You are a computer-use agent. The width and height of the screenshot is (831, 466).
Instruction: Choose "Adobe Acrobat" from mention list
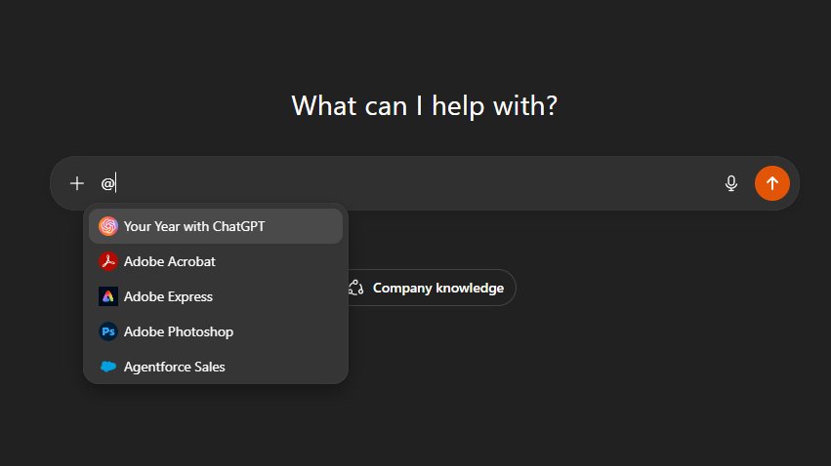(x=216, y=261)
